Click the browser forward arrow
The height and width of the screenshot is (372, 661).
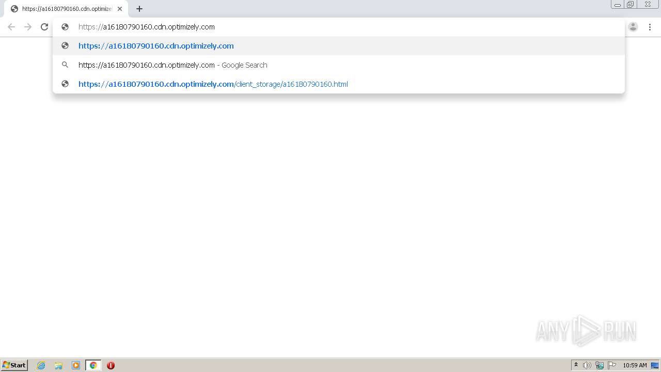pos(28,27)
